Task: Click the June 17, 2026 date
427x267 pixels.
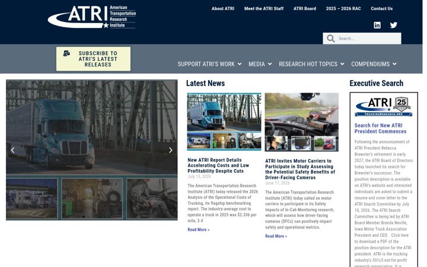Action: 277,183
